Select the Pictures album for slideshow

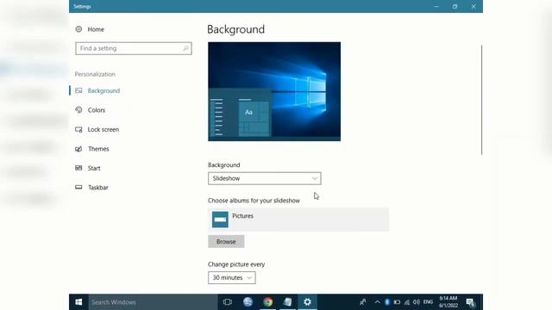pyautogui.click(x=298, y=220)
